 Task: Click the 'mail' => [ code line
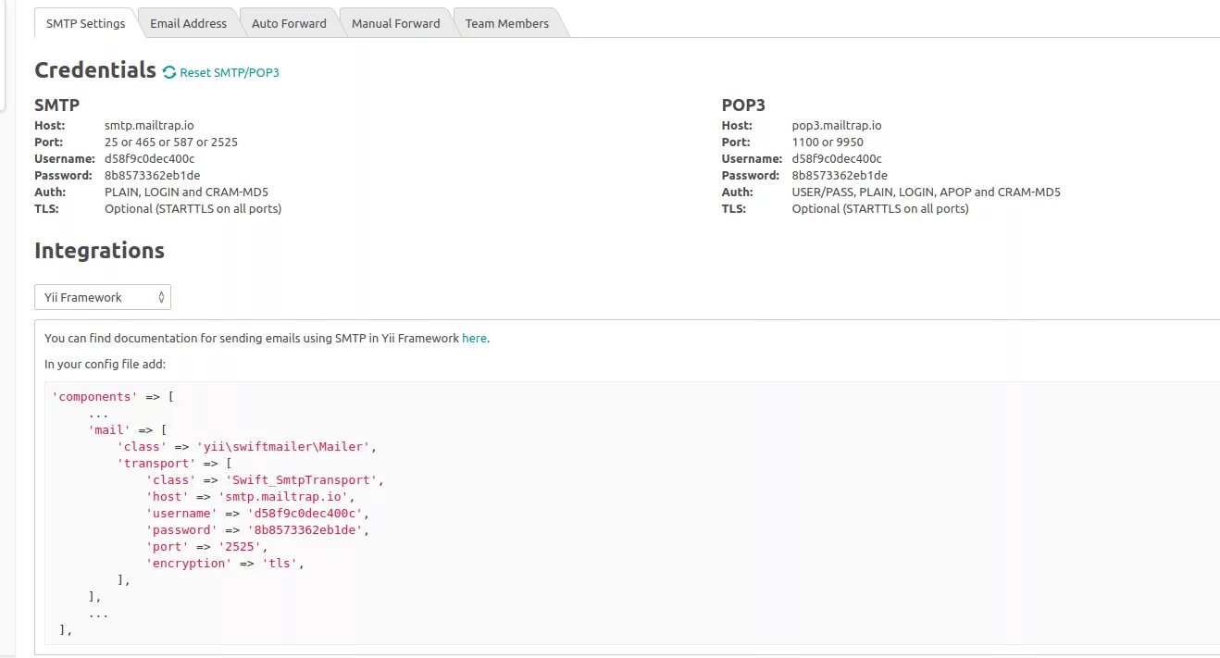pyautogui.click(x=127, y=429)
